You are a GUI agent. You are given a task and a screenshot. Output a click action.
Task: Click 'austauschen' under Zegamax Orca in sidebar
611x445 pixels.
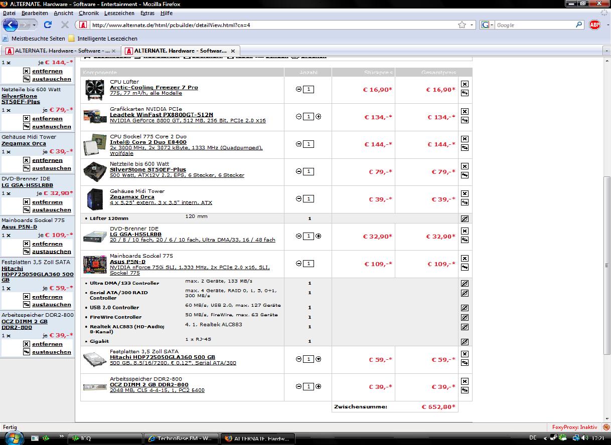point(52,168)
